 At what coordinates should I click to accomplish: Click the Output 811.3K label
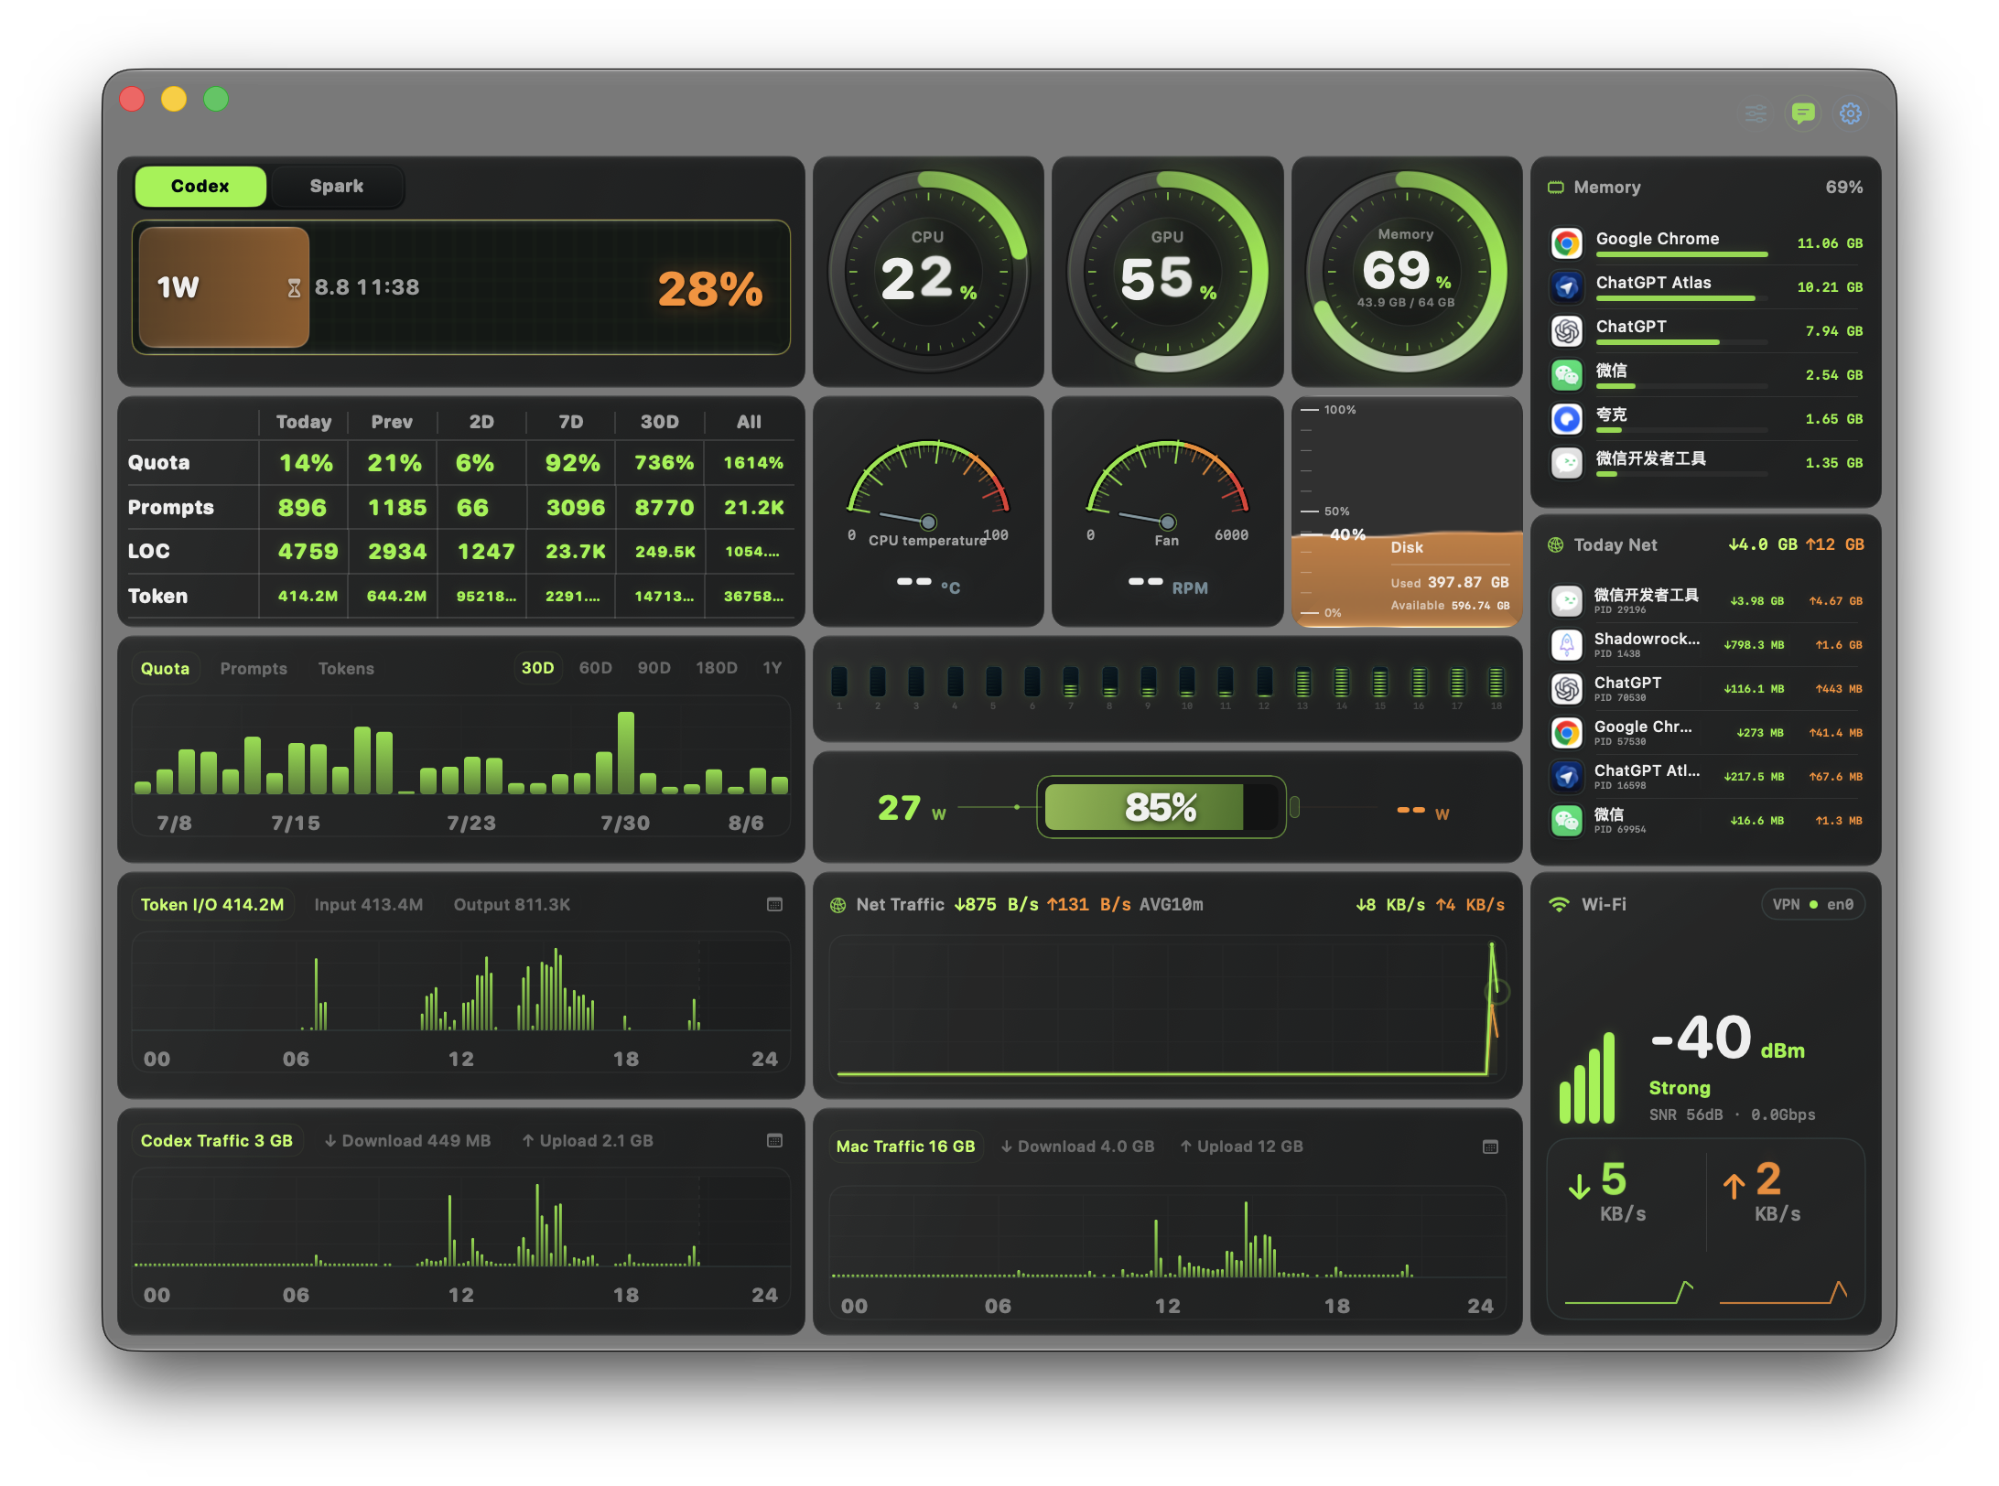[x=512, y=905]
